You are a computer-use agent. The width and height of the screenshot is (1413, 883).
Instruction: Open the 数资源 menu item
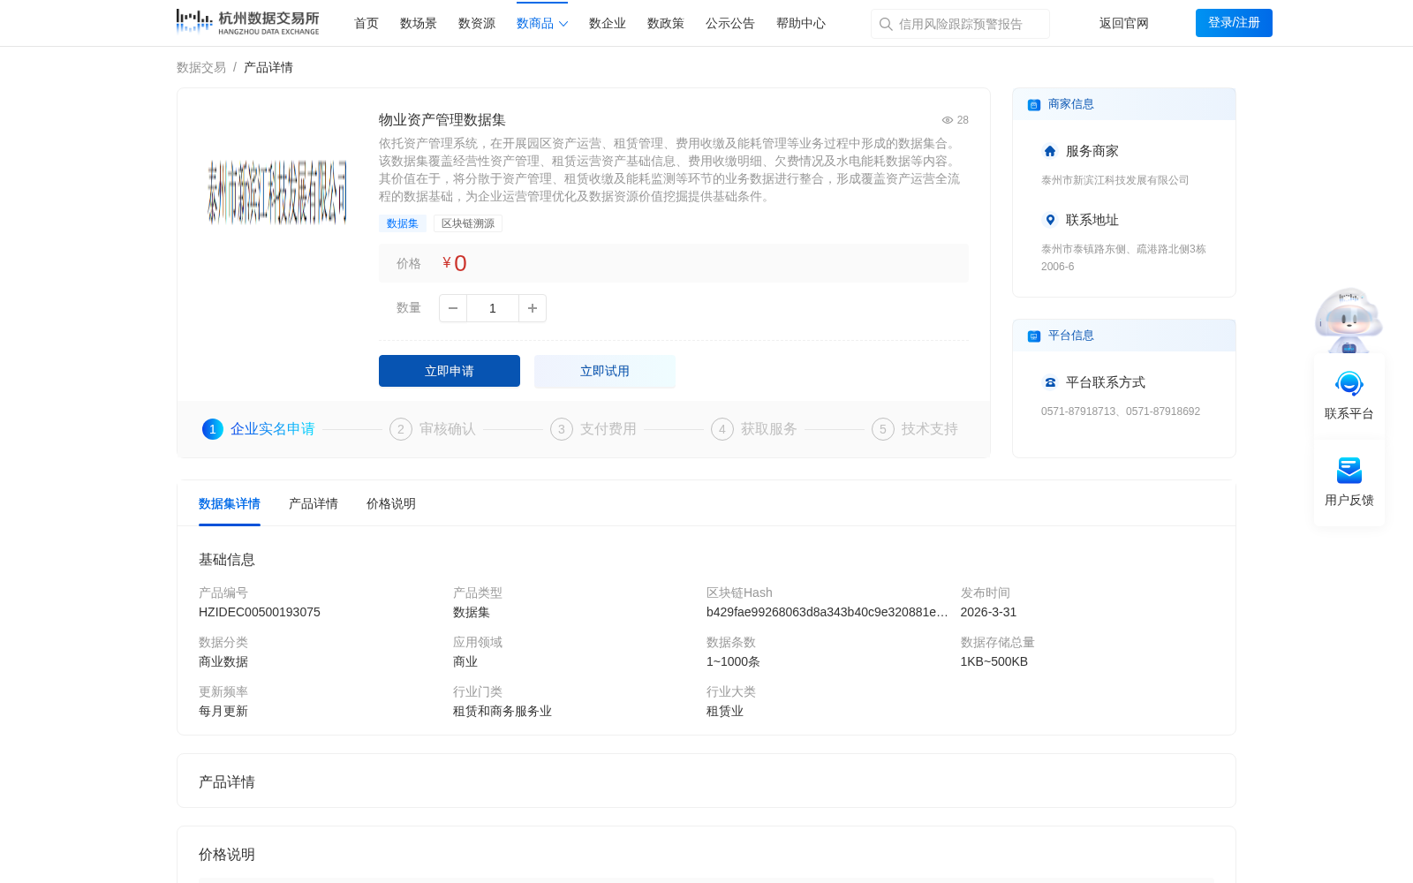point(477,23)
